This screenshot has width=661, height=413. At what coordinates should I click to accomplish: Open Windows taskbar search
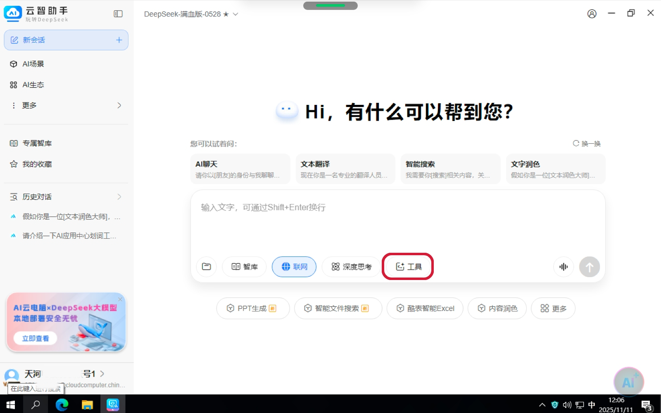click(x=36, y=404)
